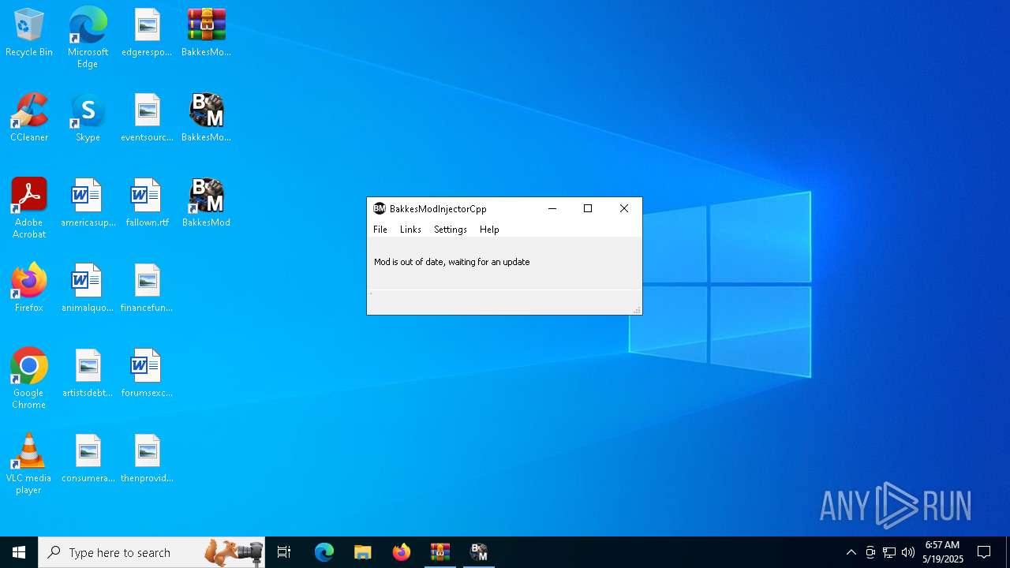Select the Skype desktop shortcut
Image resolution: width=1010 pixels, height=568 pixels.
click(88, 118)
